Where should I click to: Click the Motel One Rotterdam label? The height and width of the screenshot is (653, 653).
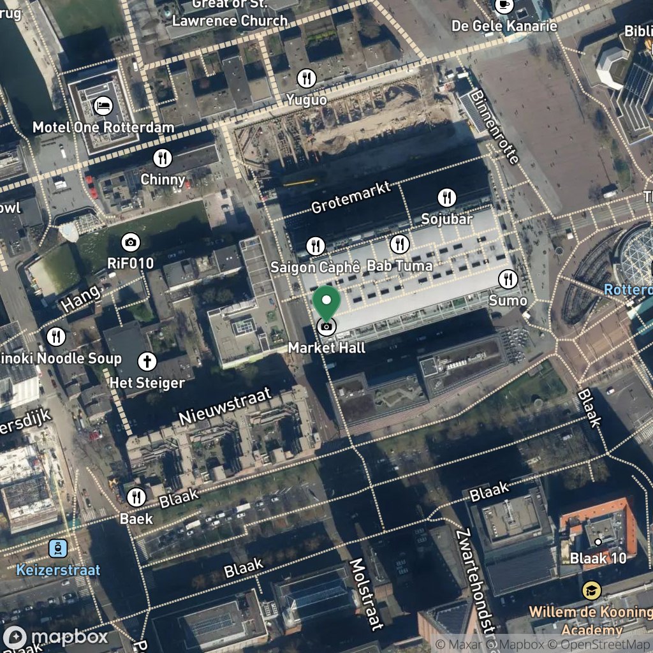coord(103,128)
